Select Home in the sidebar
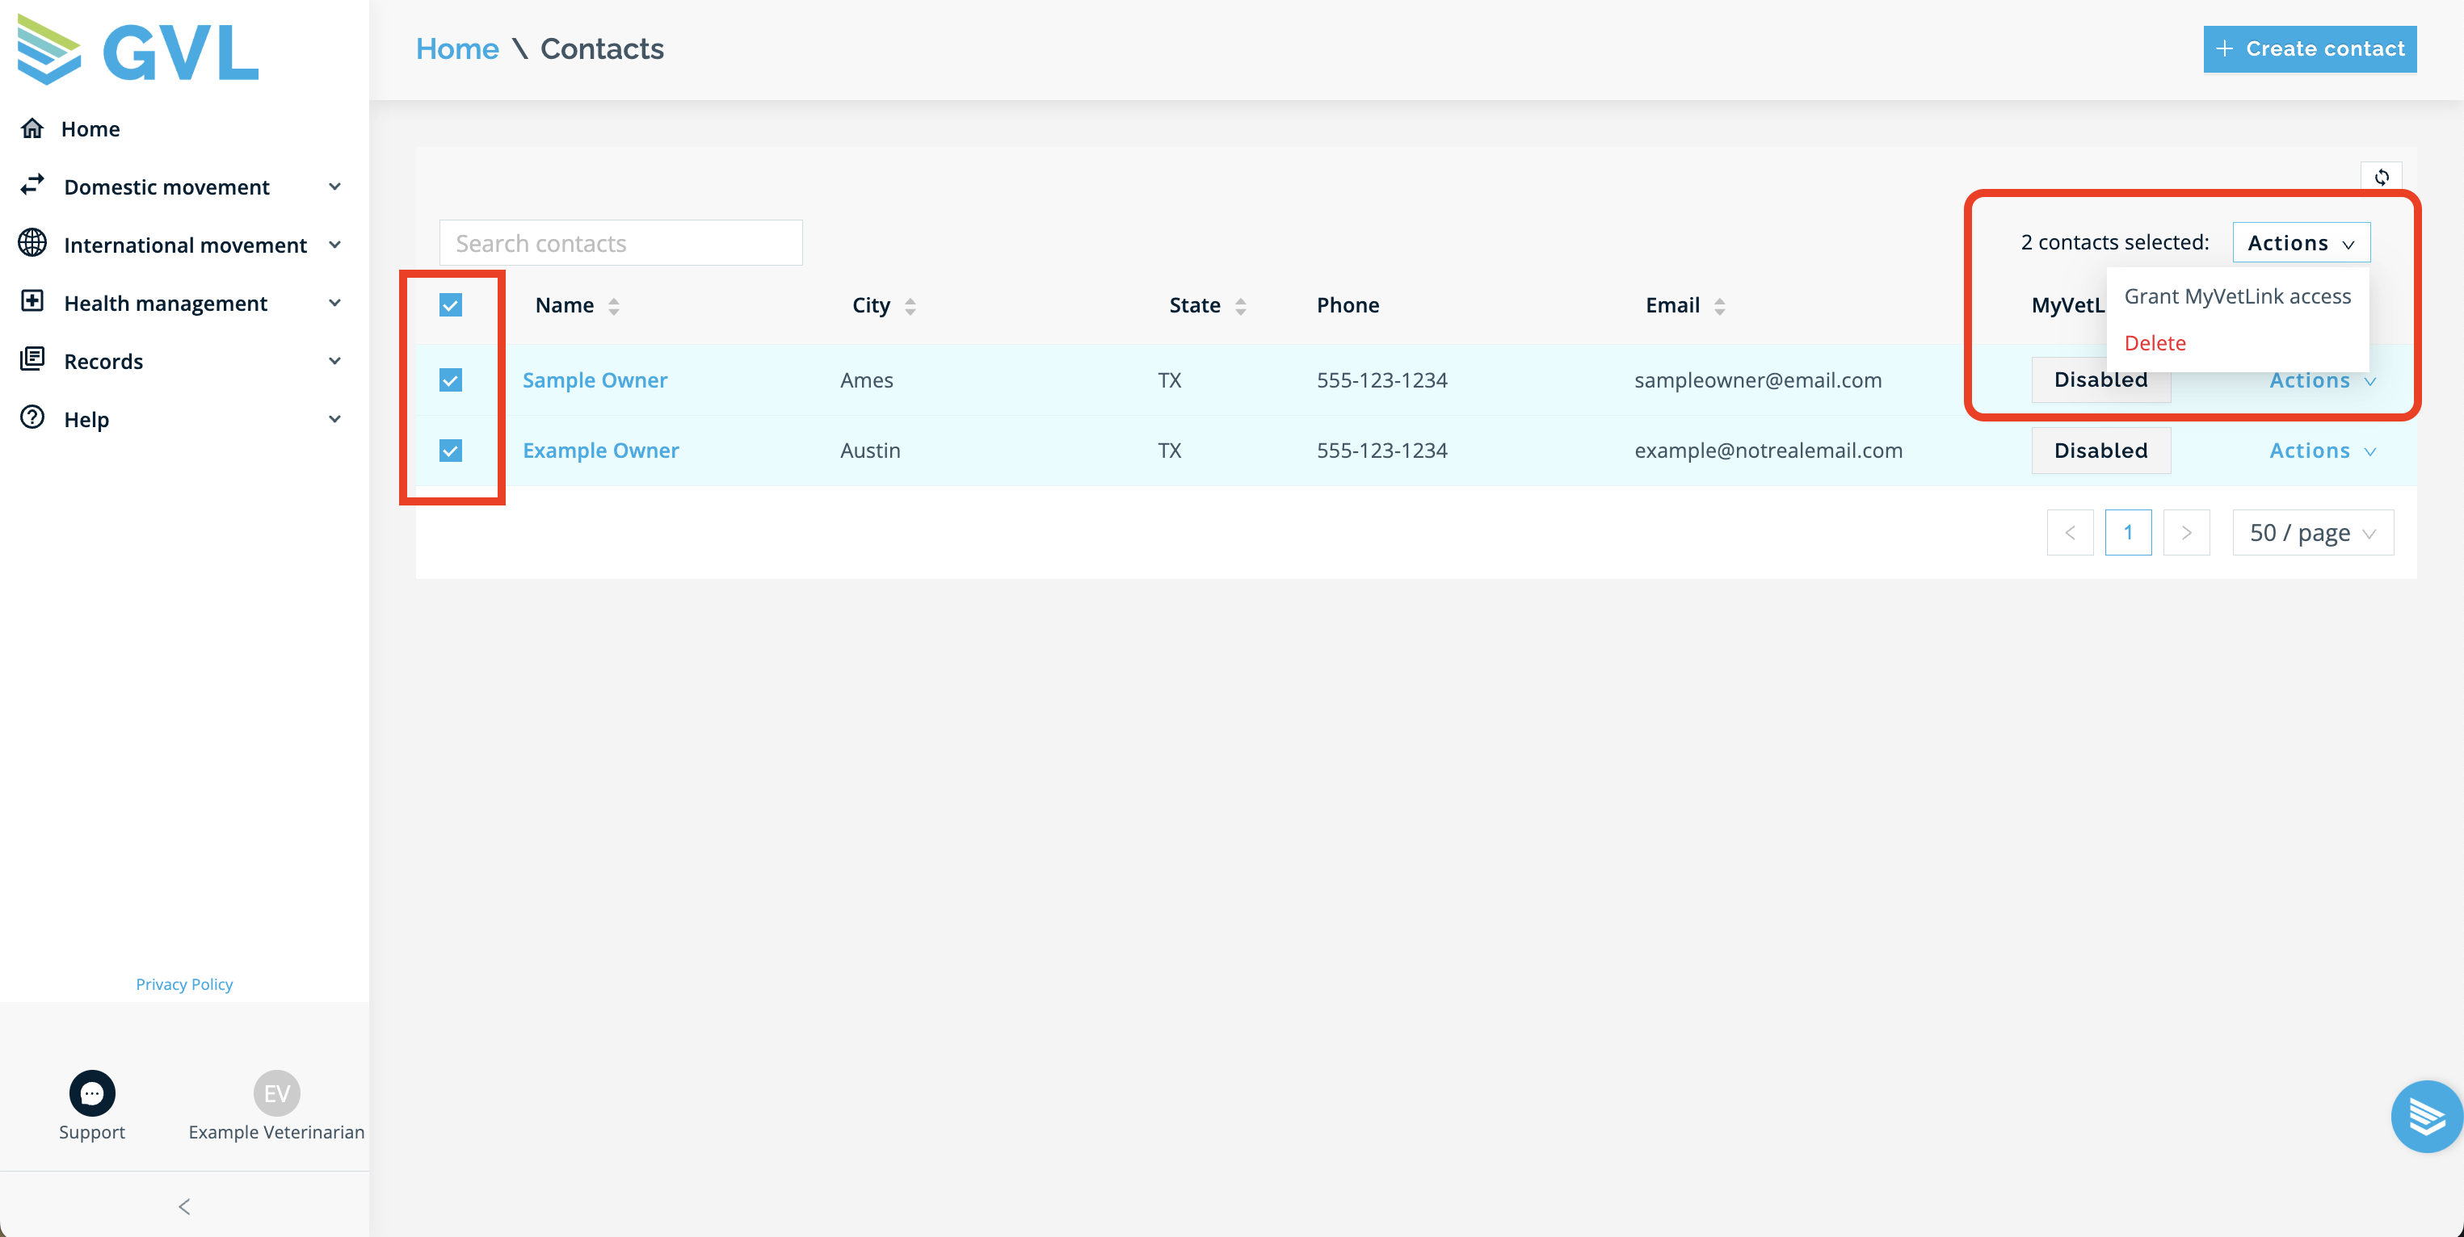The image size is (2464, 1237). tap(90, 129)
